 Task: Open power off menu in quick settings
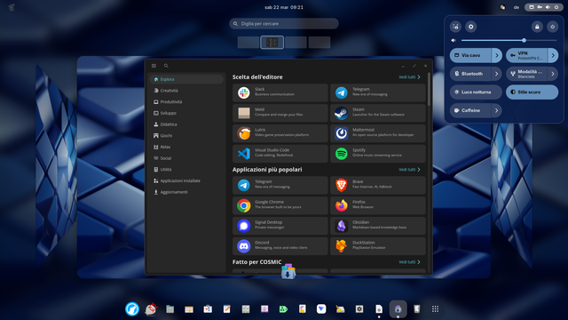[x=552, y=27]
